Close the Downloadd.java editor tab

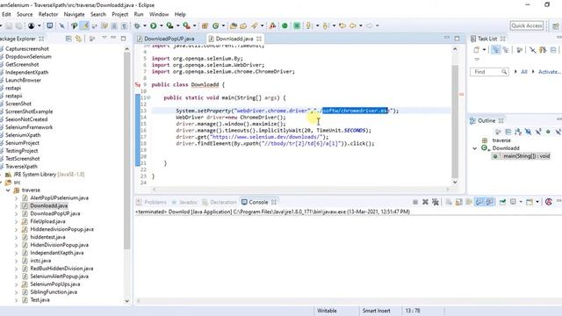pyautogui.click(x=259, y=39)
